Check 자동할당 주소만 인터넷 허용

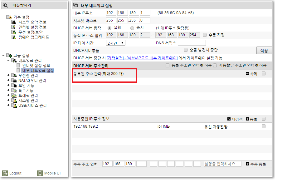(215, 65)
